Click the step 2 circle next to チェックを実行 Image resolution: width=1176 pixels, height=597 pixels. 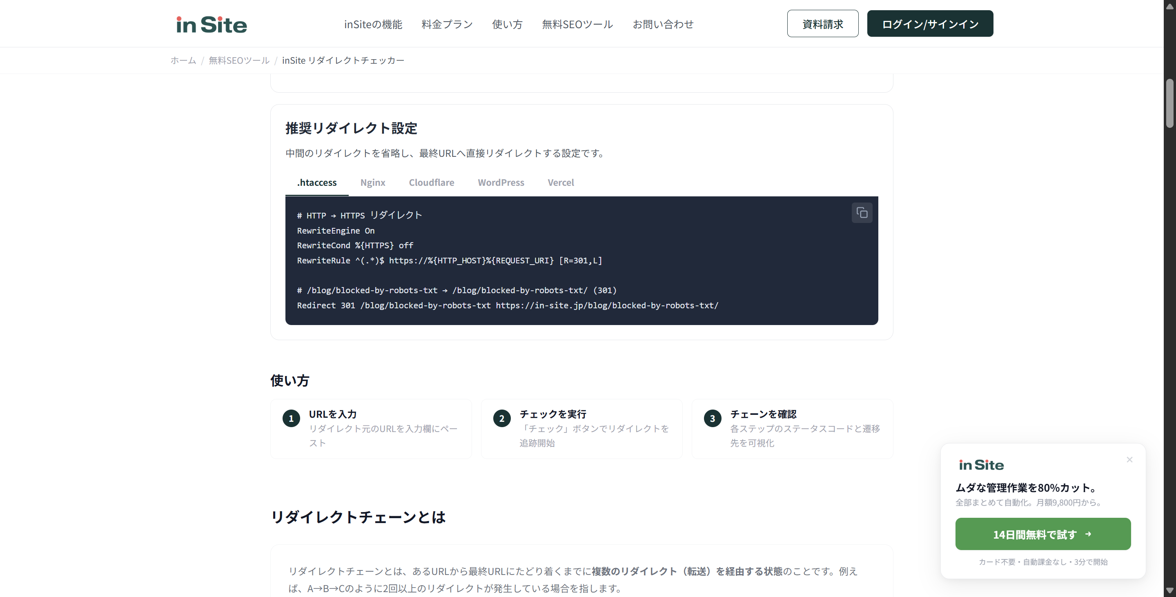[x=502, y=418]
